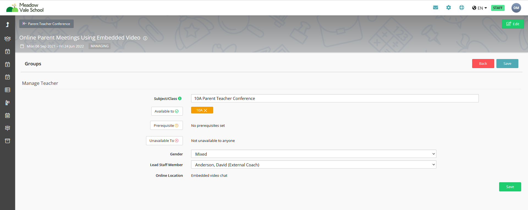The width and height of the screenshot is (528, 210).
Task: Remove the 10A tag from Available to
Action: (x=205, y=110)
